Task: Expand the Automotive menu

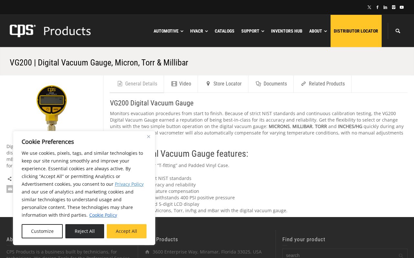Action: (168, 31)
